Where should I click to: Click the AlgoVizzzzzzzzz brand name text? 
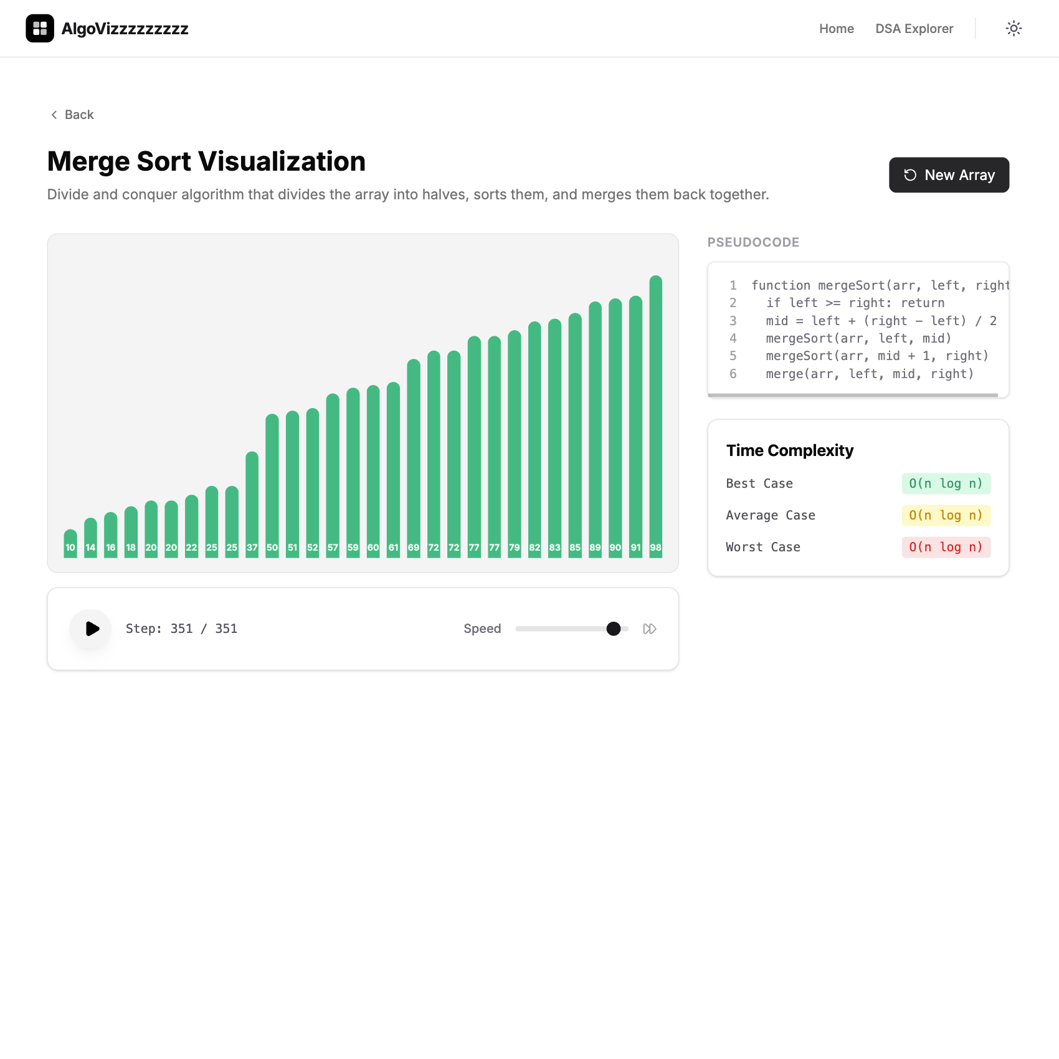click(x=125, y=29)
